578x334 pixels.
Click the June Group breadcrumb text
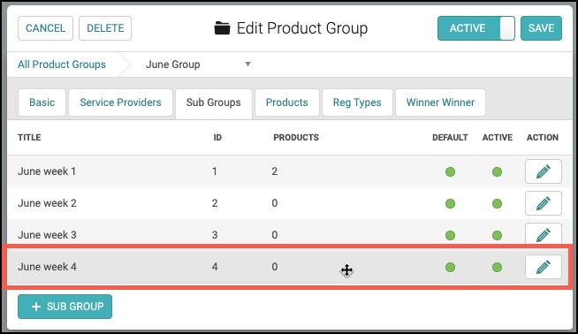[173, 65]
